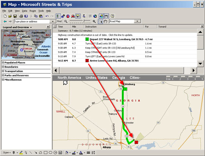Click the Find button
The width and height of the screenshot is (205, 156).
tap(59, 22)
